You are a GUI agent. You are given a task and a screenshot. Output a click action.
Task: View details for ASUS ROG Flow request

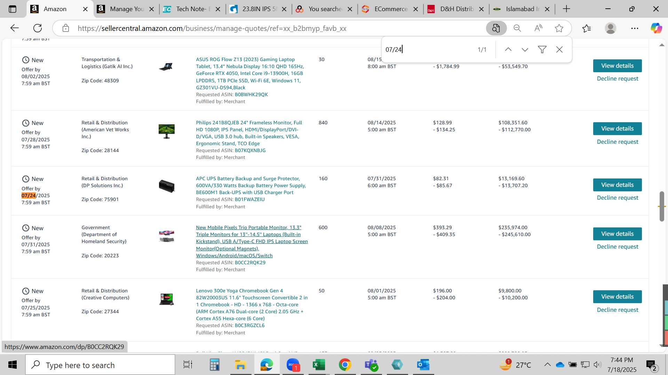click(617, 66)
